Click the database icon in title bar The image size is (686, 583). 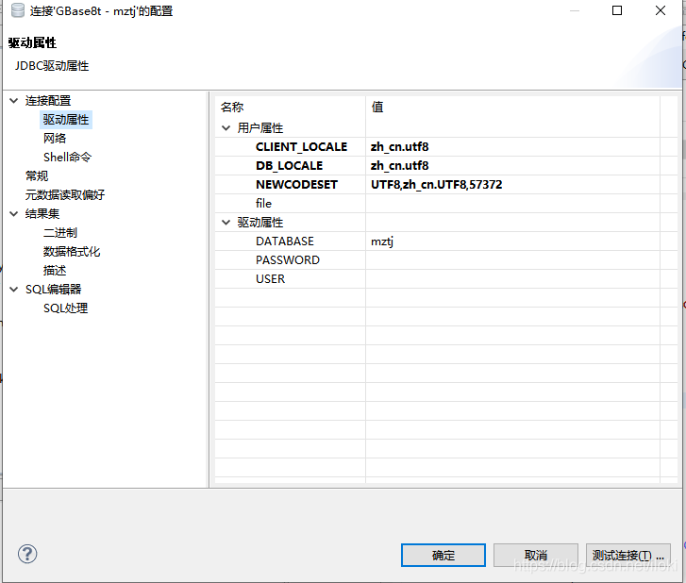18,10
